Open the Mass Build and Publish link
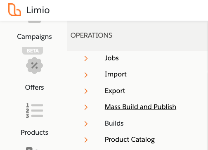The width and height of the screenshot is (208, 150). pyautogui.click(x=140, y=107)
